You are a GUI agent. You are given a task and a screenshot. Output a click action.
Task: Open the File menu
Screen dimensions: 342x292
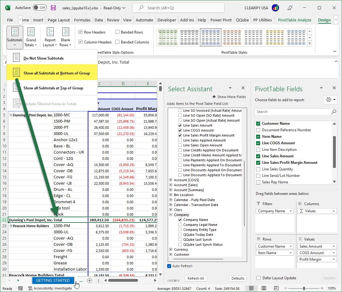click(10, 20)
